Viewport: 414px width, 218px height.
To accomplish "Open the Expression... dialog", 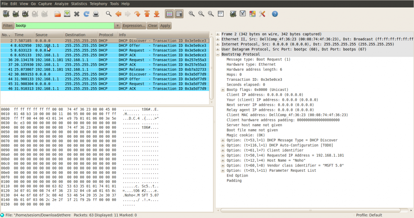I will (134, 26).
